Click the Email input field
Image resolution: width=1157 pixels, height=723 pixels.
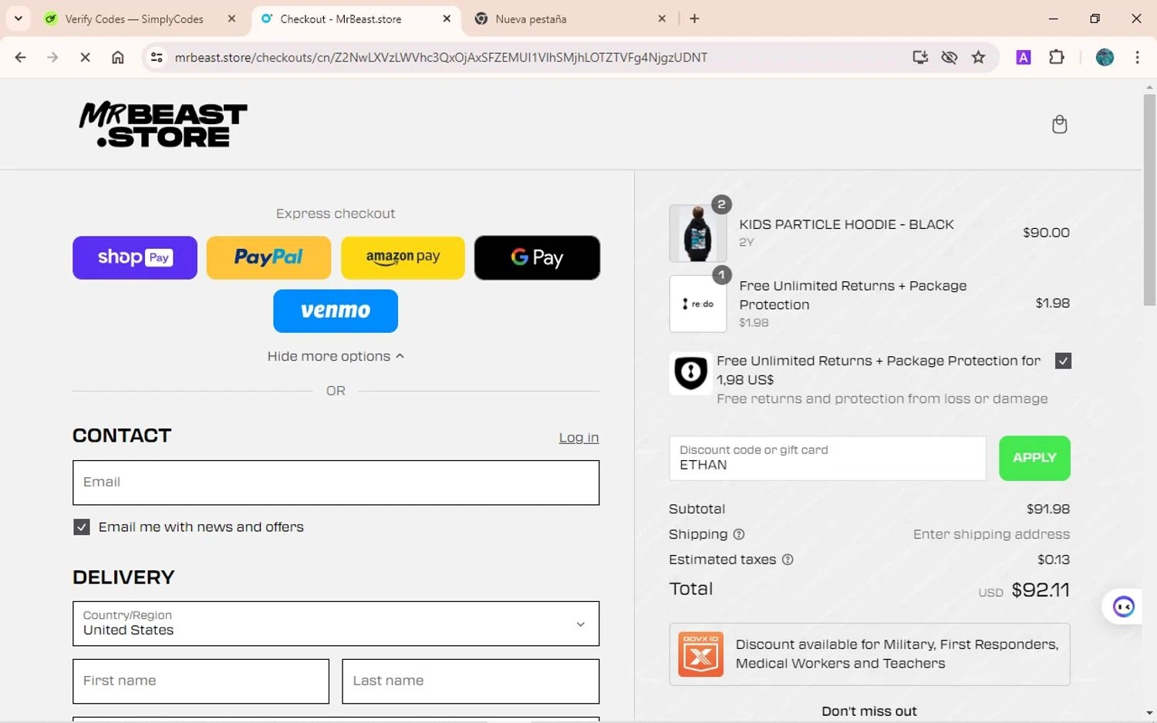(336, 483)
